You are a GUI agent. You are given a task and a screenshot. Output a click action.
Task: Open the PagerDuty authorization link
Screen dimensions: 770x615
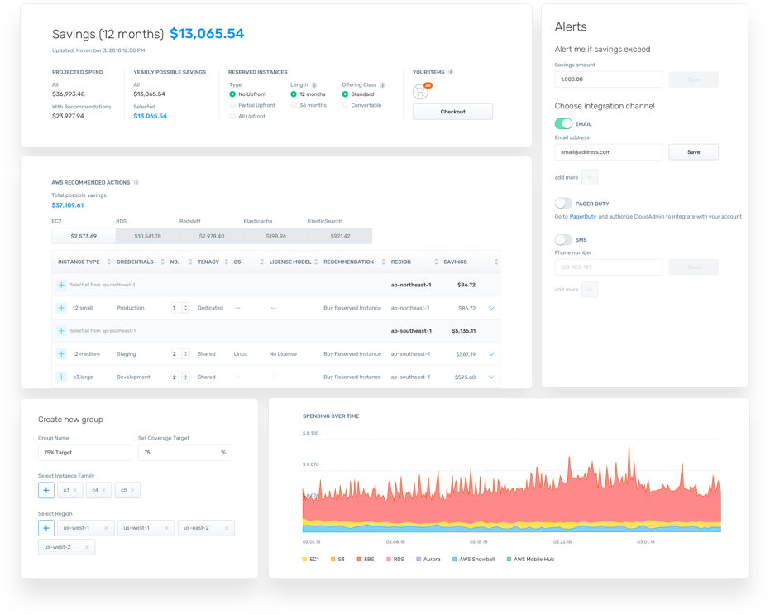coord(582,216)
